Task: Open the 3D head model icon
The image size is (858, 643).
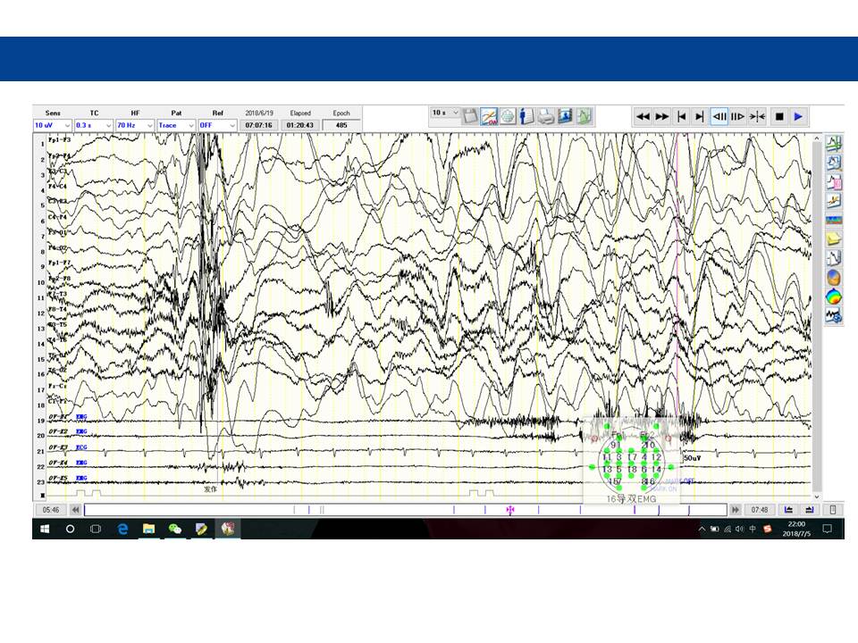Action: pyautogui.click(x=833, y=277)
